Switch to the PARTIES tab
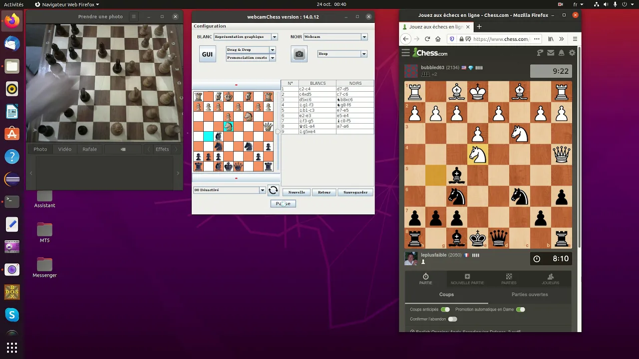Image resolution: width=639 pixels, height=359 pixels. point(509,279)
